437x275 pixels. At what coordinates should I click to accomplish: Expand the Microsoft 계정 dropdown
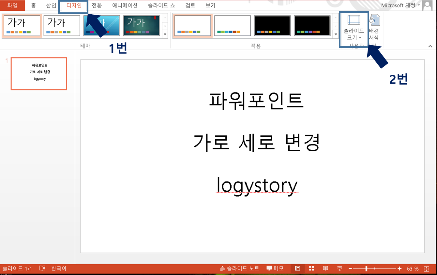click(x=400, y=5)
